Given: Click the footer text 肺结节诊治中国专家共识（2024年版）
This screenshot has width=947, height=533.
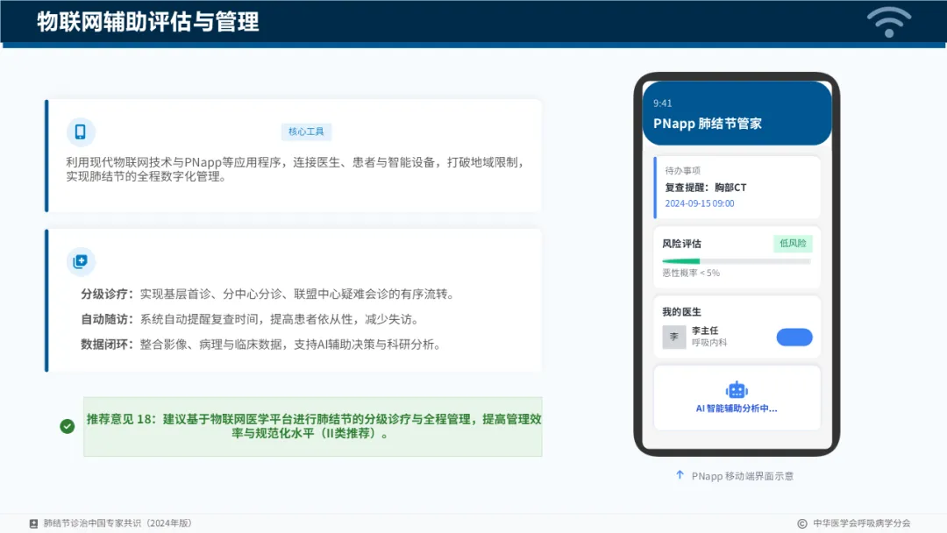Looking at the screenshot, I should (x=117, y=523).
